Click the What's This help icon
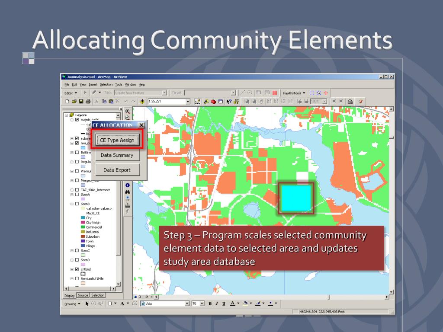 pos(229,101)
